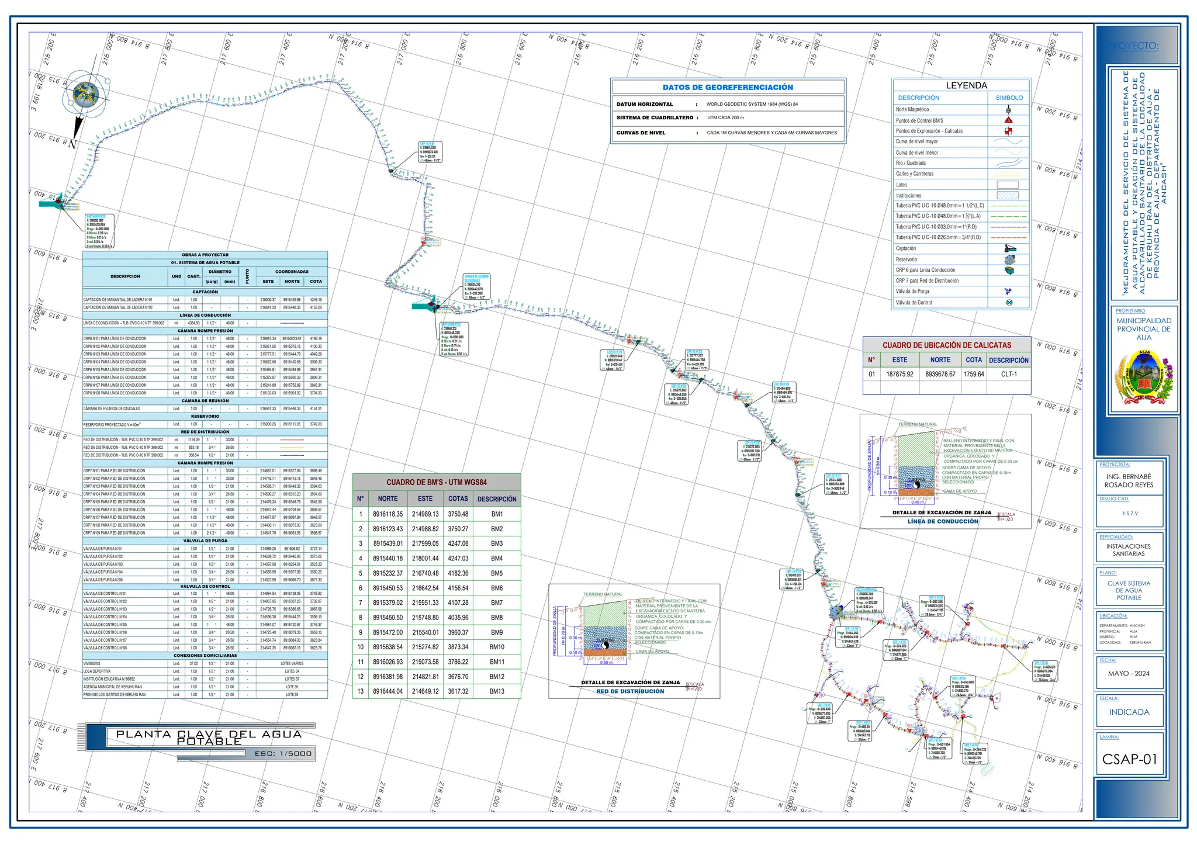1197x845 pixels.
Task: Click the LEYENDA title
Action: point(966,85)
